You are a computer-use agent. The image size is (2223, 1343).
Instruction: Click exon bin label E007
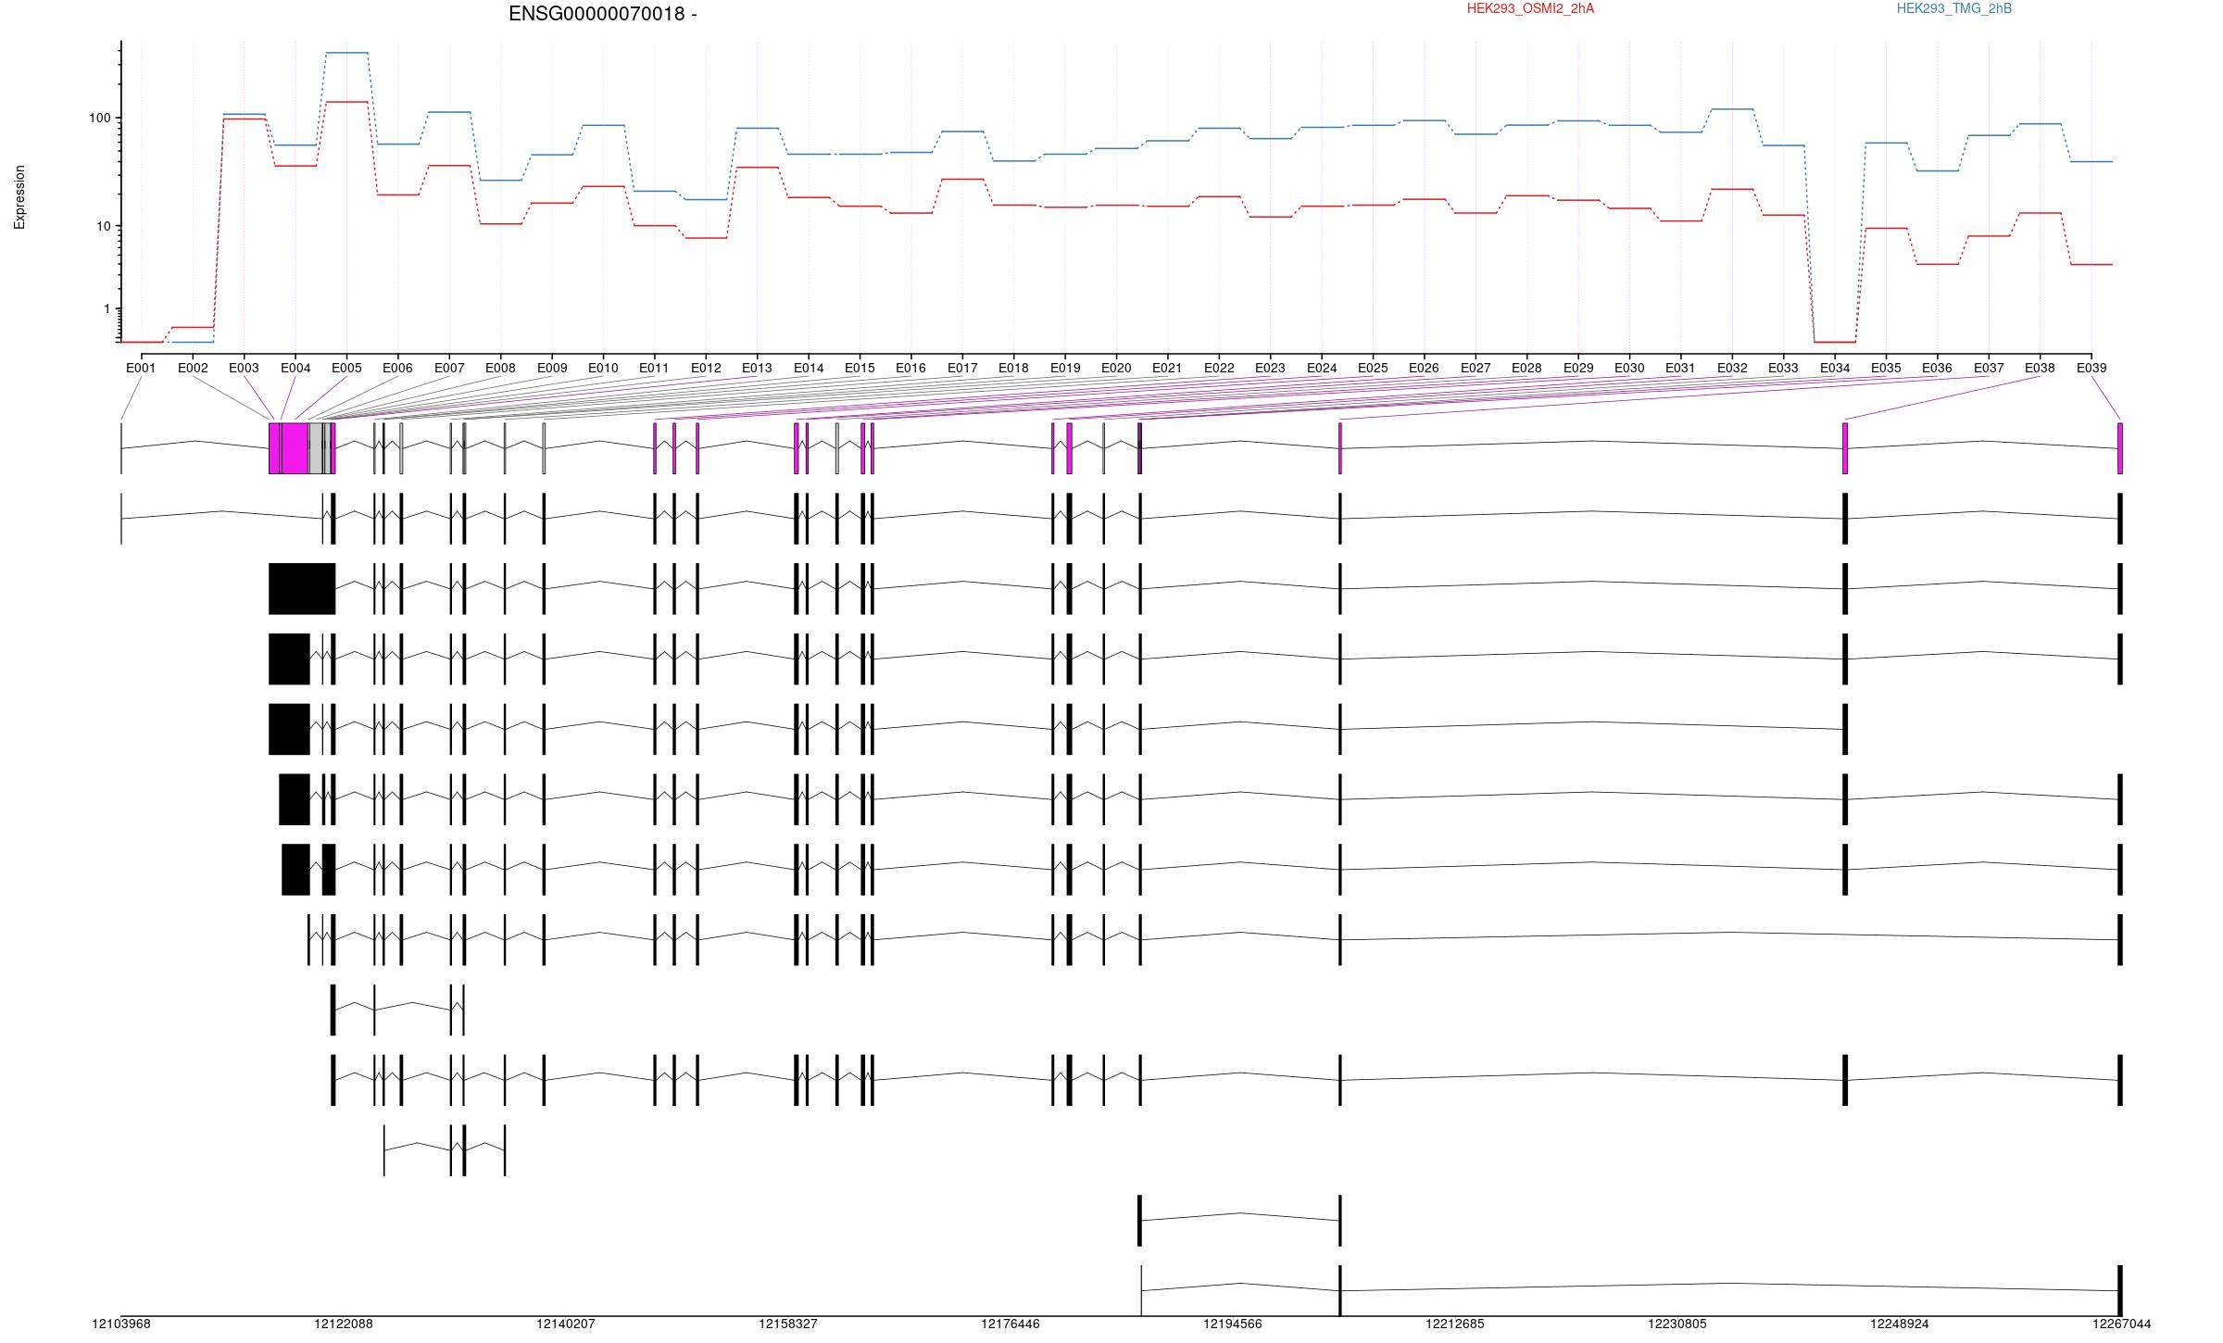(449, 368)
